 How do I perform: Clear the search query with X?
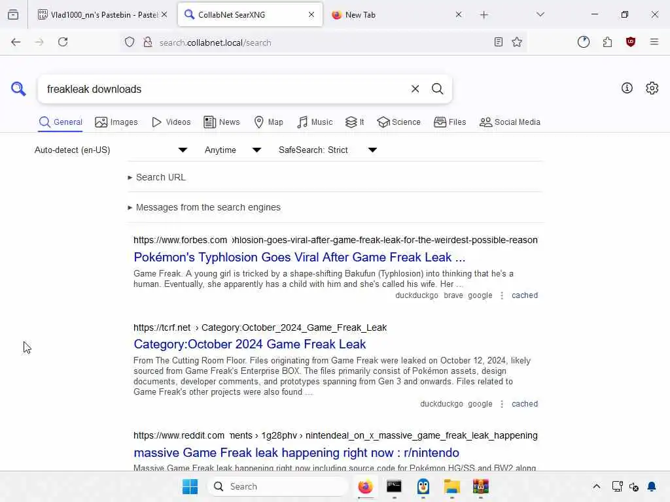(x=415, y=89)
